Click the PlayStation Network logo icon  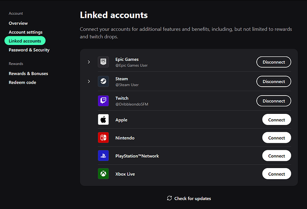[x=103, y=156]
